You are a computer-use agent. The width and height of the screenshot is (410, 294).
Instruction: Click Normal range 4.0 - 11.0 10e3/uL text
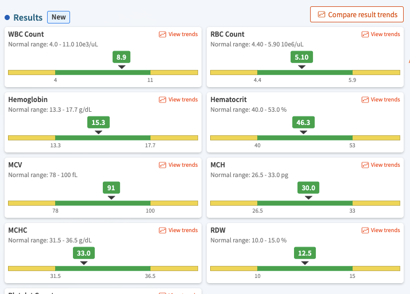(53, 45)
